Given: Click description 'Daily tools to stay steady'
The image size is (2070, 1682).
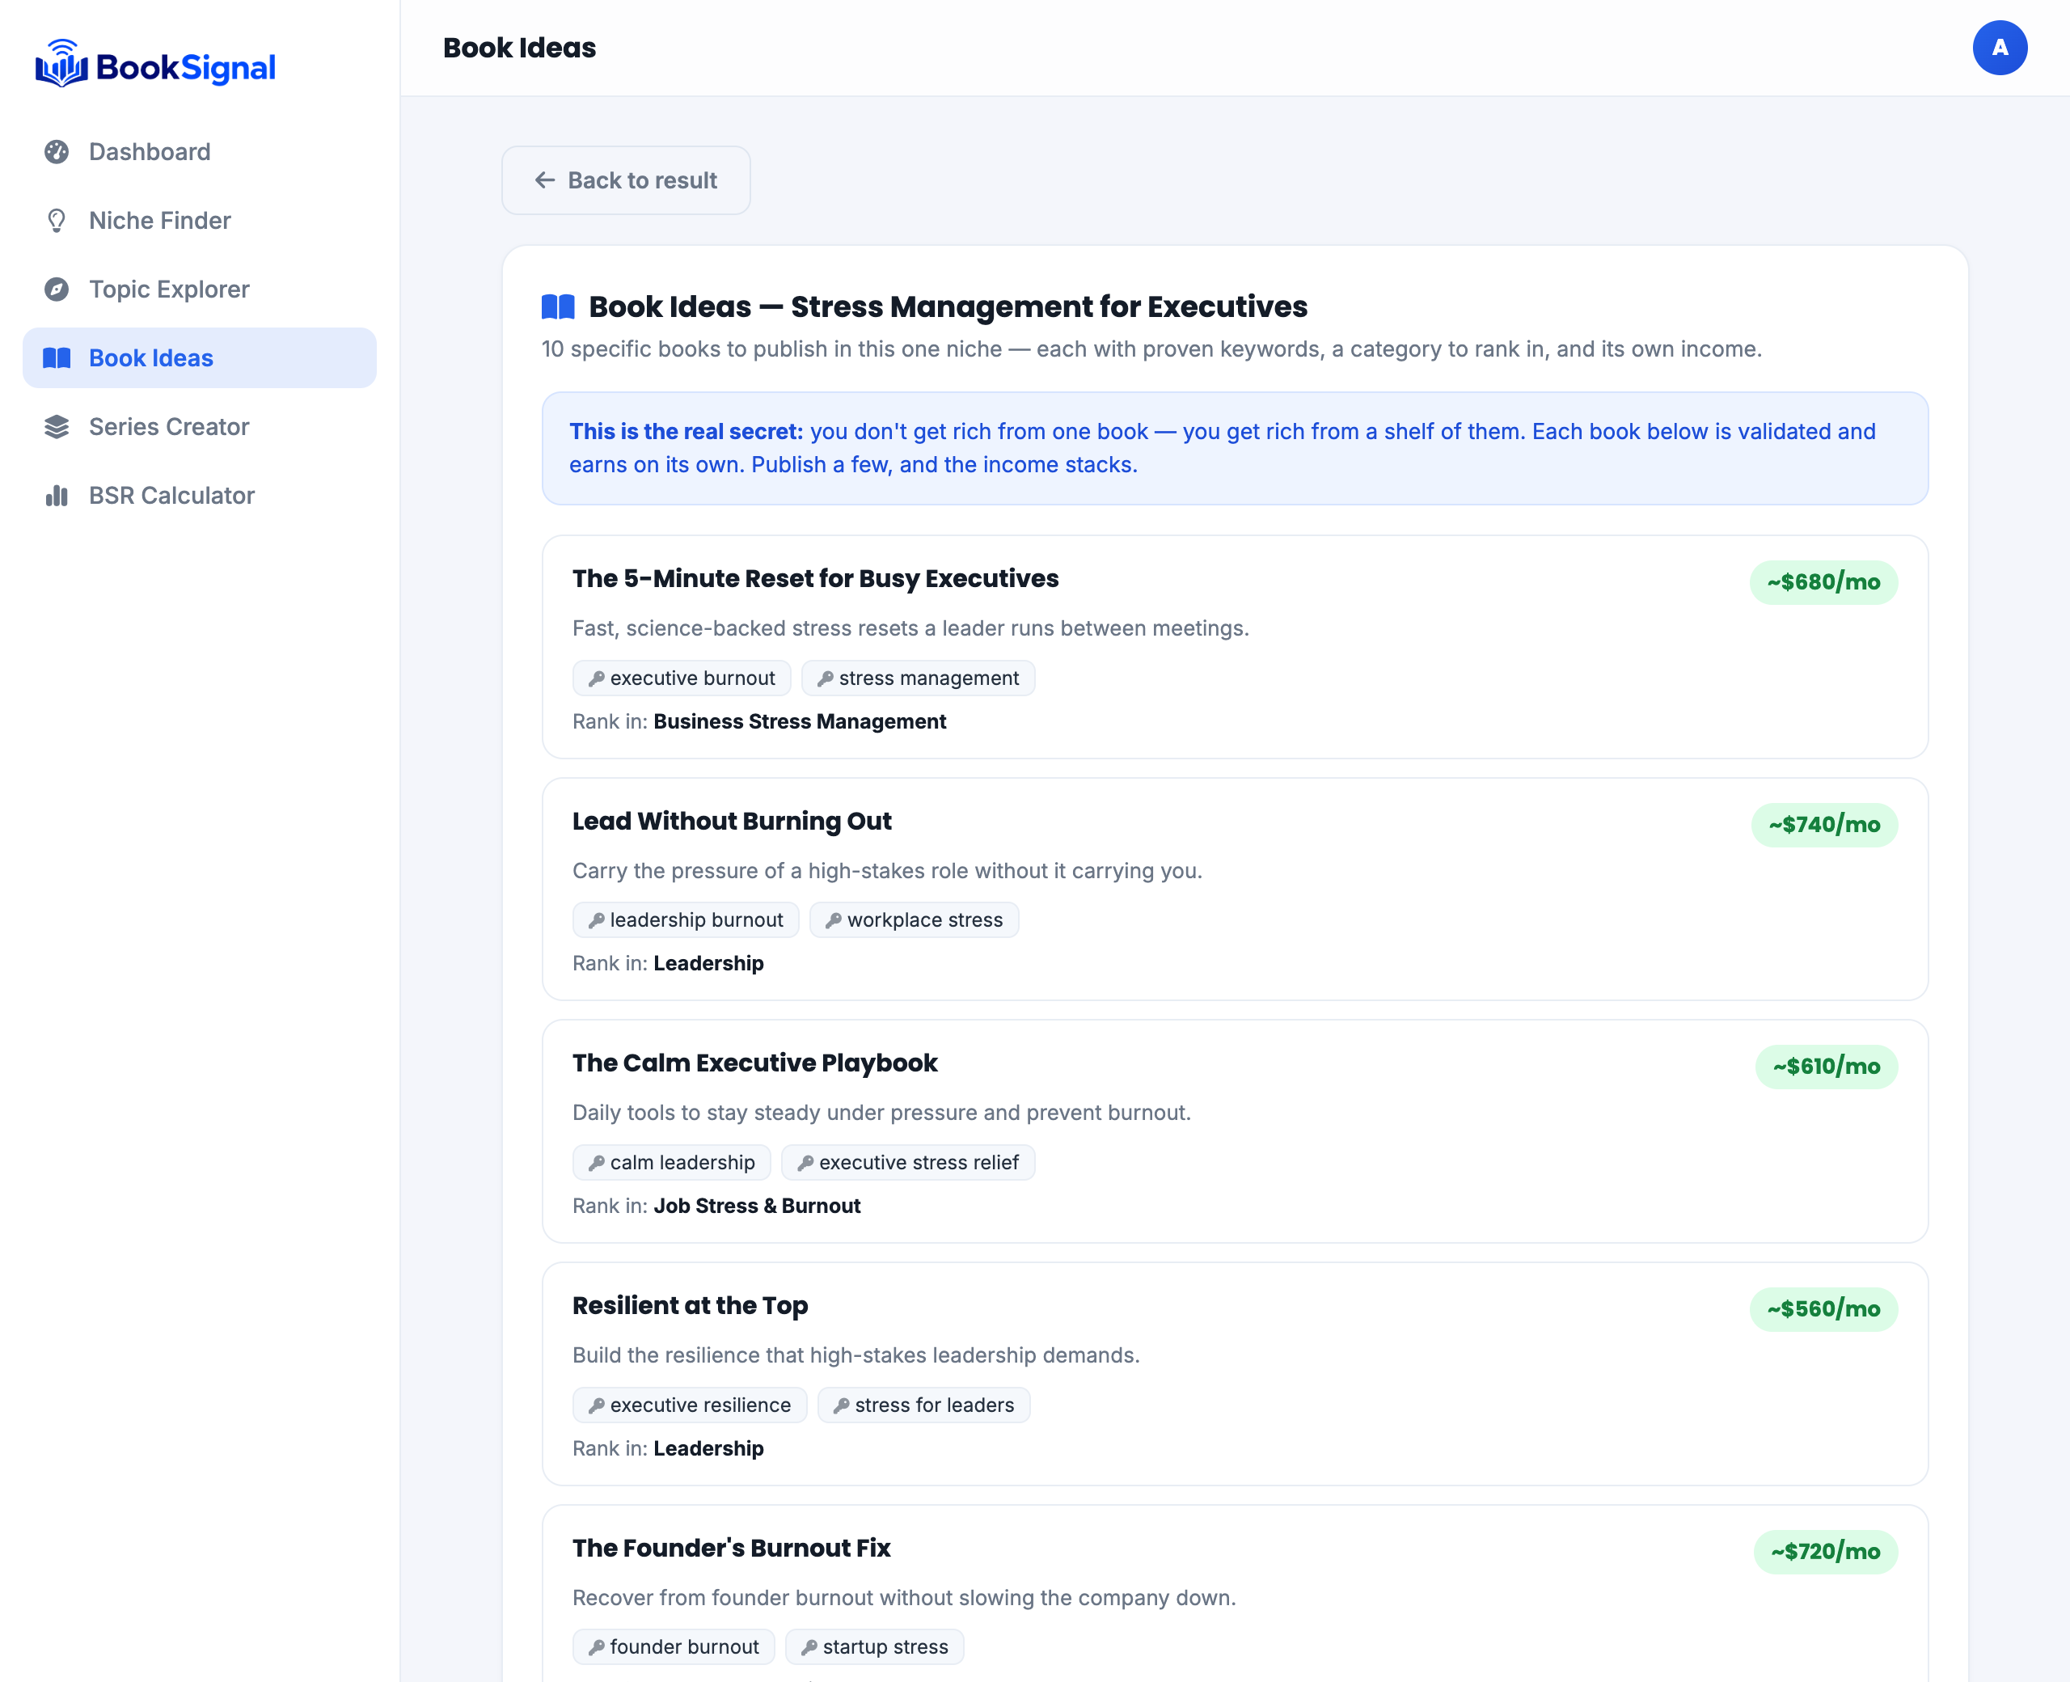Looking at the screenshot, I should pyautogui.click(x=881, y=1114).
